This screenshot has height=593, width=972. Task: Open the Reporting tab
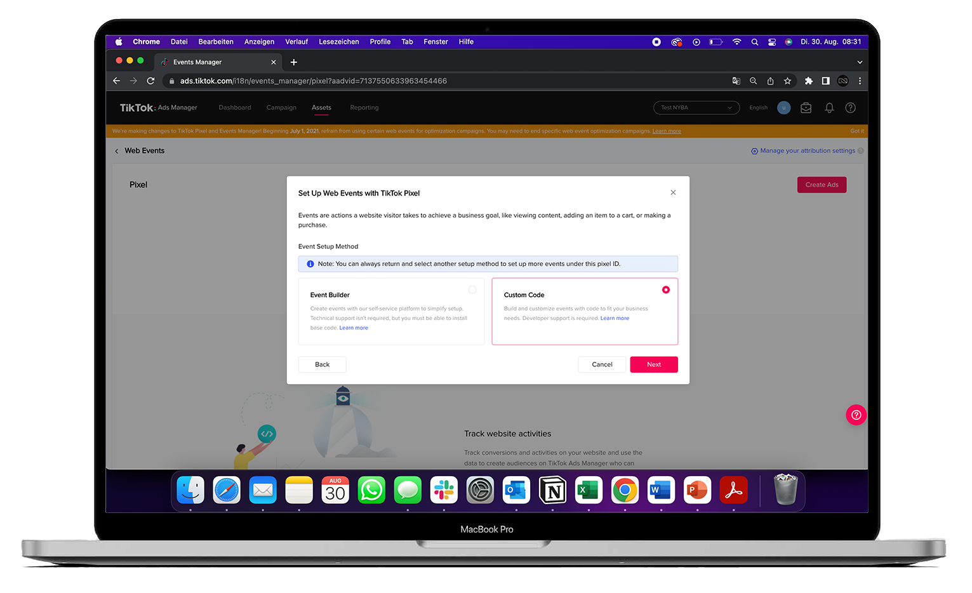point(364,107)
